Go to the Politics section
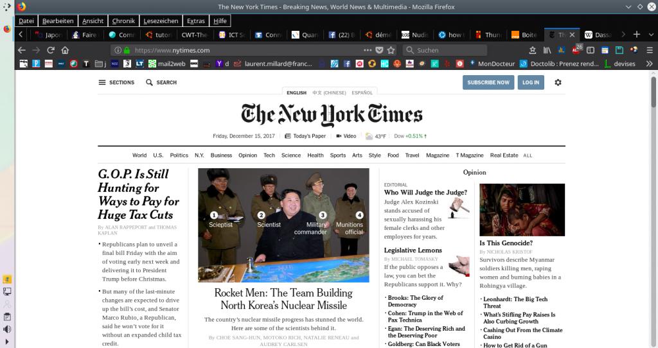 [179, 155]
